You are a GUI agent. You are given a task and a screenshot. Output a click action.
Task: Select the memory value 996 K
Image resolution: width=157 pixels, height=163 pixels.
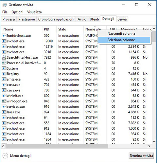coord(135,57)
